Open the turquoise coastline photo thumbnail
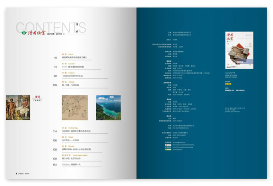 click(x=108, y=107)
